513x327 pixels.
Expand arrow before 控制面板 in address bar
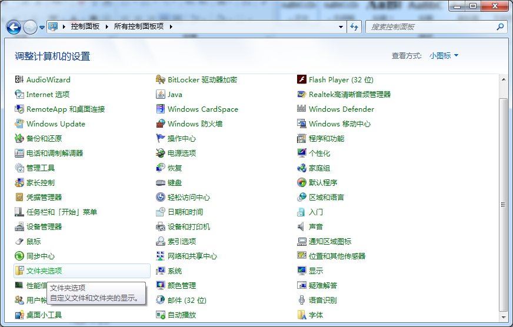(x=64, y=27)
